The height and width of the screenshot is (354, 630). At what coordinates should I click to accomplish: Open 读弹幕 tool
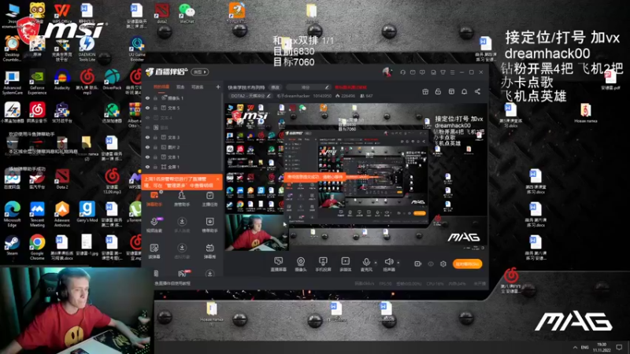point(154,251)
